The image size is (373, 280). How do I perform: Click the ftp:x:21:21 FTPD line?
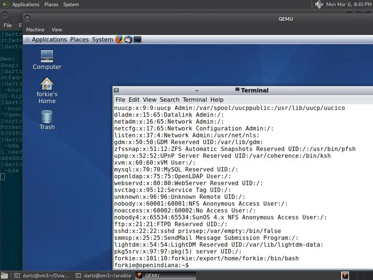[171, 224]
